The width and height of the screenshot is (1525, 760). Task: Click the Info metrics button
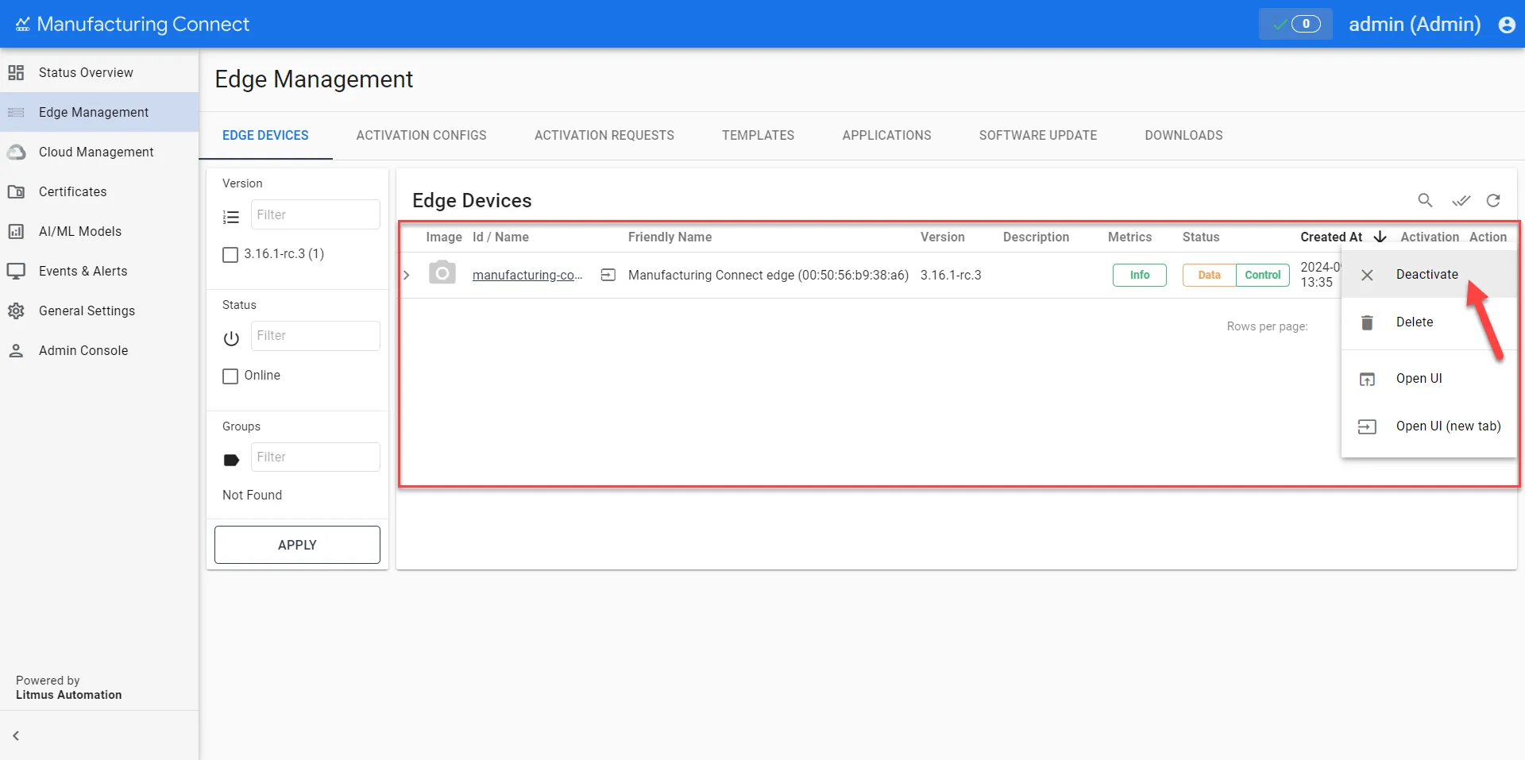point(1139,275)
